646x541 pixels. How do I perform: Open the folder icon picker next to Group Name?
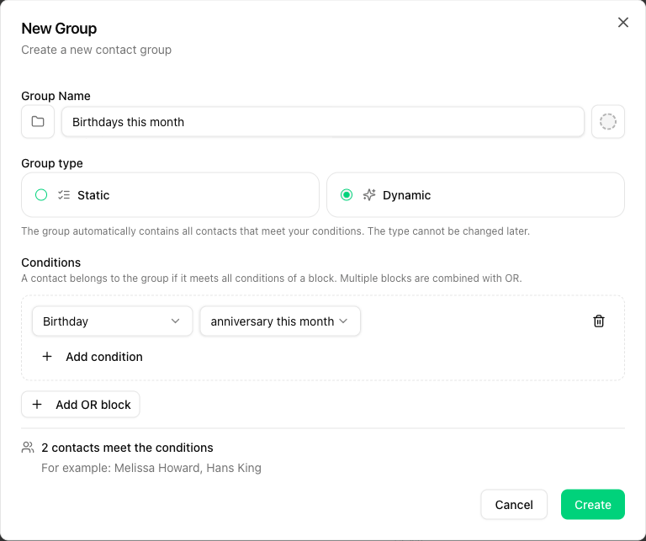click(x=38, y=121)
